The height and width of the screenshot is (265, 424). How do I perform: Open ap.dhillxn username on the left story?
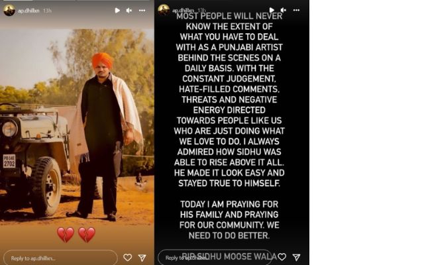(28, 11)
